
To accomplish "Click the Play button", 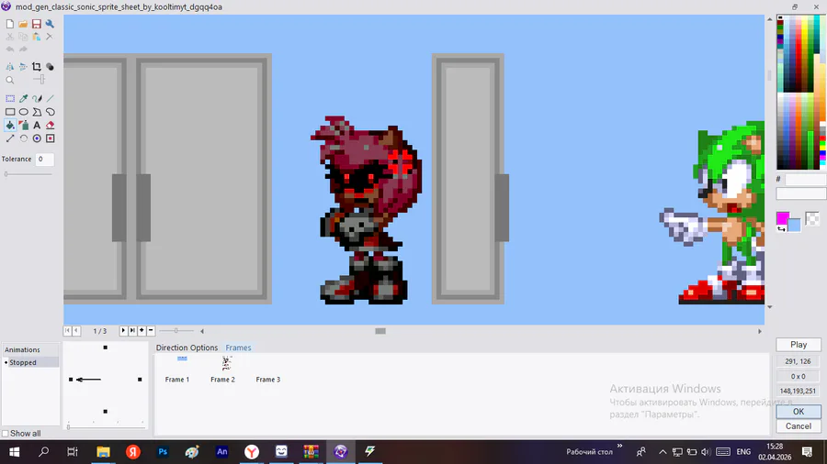I will [x=799, y=345].
